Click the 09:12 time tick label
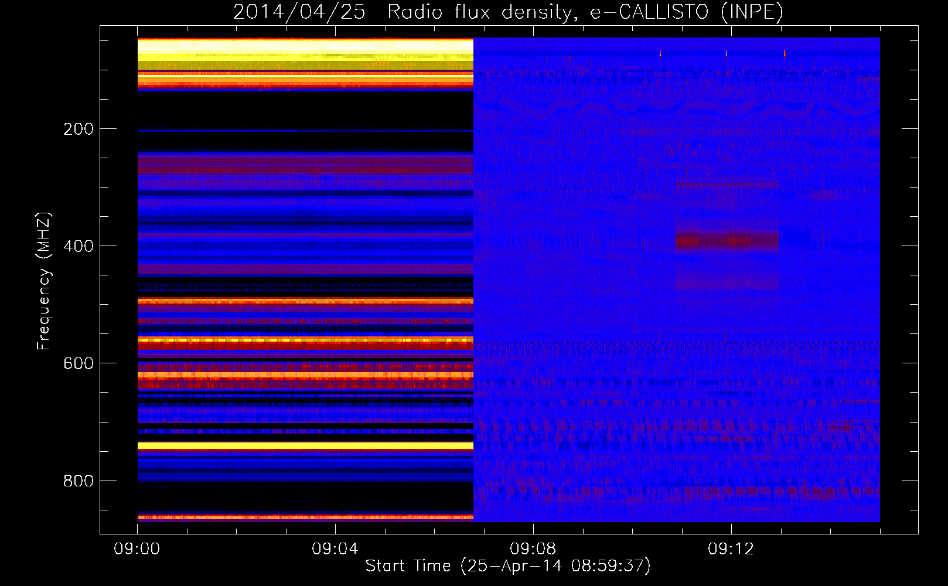The width and height of the screenshot is (948, 586). click(731, 549)
